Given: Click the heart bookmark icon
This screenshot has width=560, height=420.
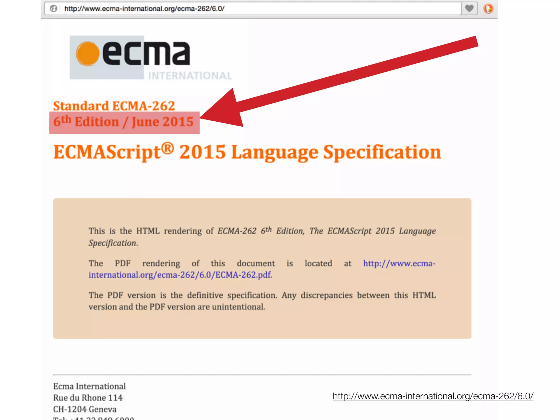Looking at the screenshot, I should (469, 8).
